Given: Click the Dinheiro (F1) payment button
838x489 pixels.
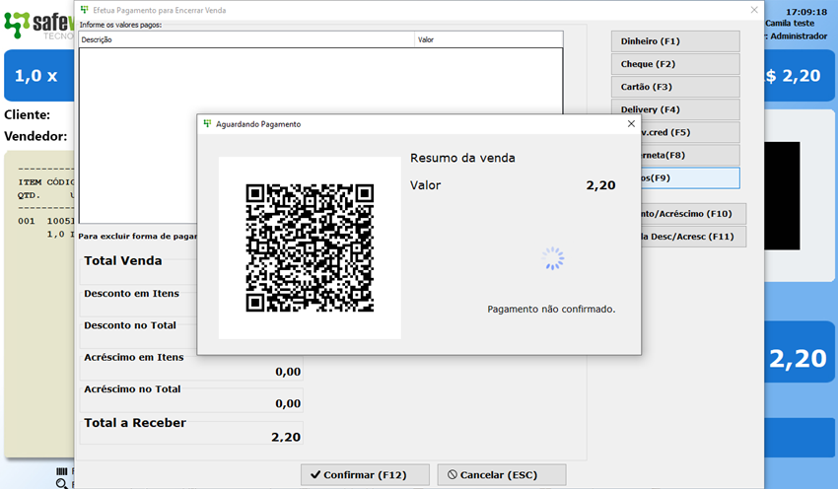Looking at the screenshot, I should (x=675, y=41).
